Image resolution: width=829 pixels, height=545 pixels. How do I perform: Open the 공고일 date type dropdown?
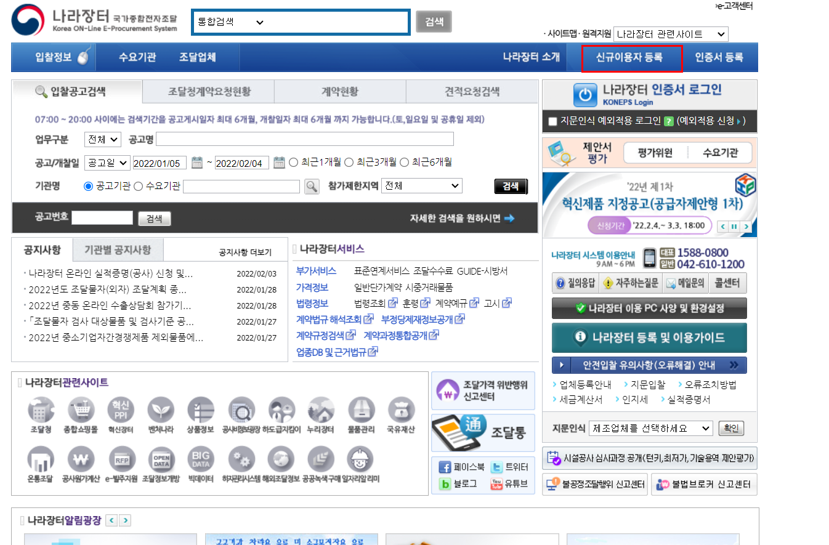click(107, 163)
